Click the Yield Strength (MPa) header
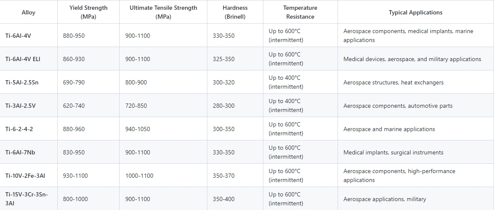The image size is (494, 210). click(x=88, y=12)
